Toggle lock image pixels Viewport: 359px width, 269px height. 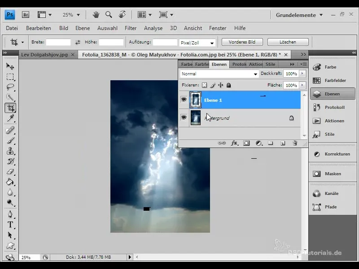tap(212, 85)
